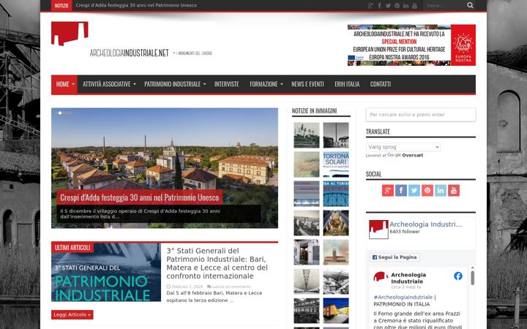
Task: Open ERIH Italia menu item
Action: (x=347, y=84)
